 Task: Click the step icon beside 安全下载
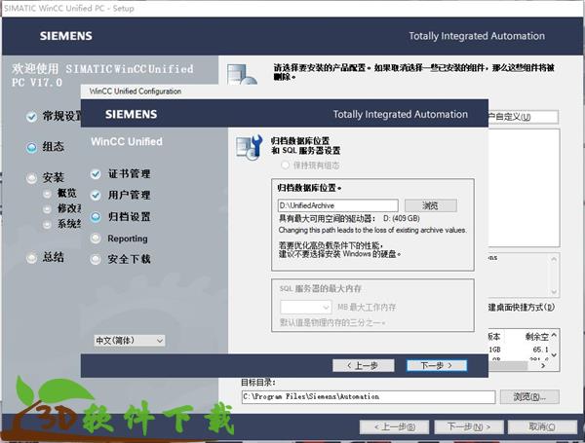pyautogui.click(x=96, y=259)
